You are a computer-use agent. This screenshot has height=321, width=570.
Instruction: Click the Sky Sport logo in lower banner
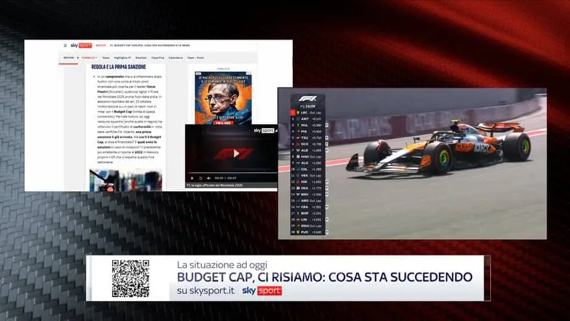tap(262, 292)
